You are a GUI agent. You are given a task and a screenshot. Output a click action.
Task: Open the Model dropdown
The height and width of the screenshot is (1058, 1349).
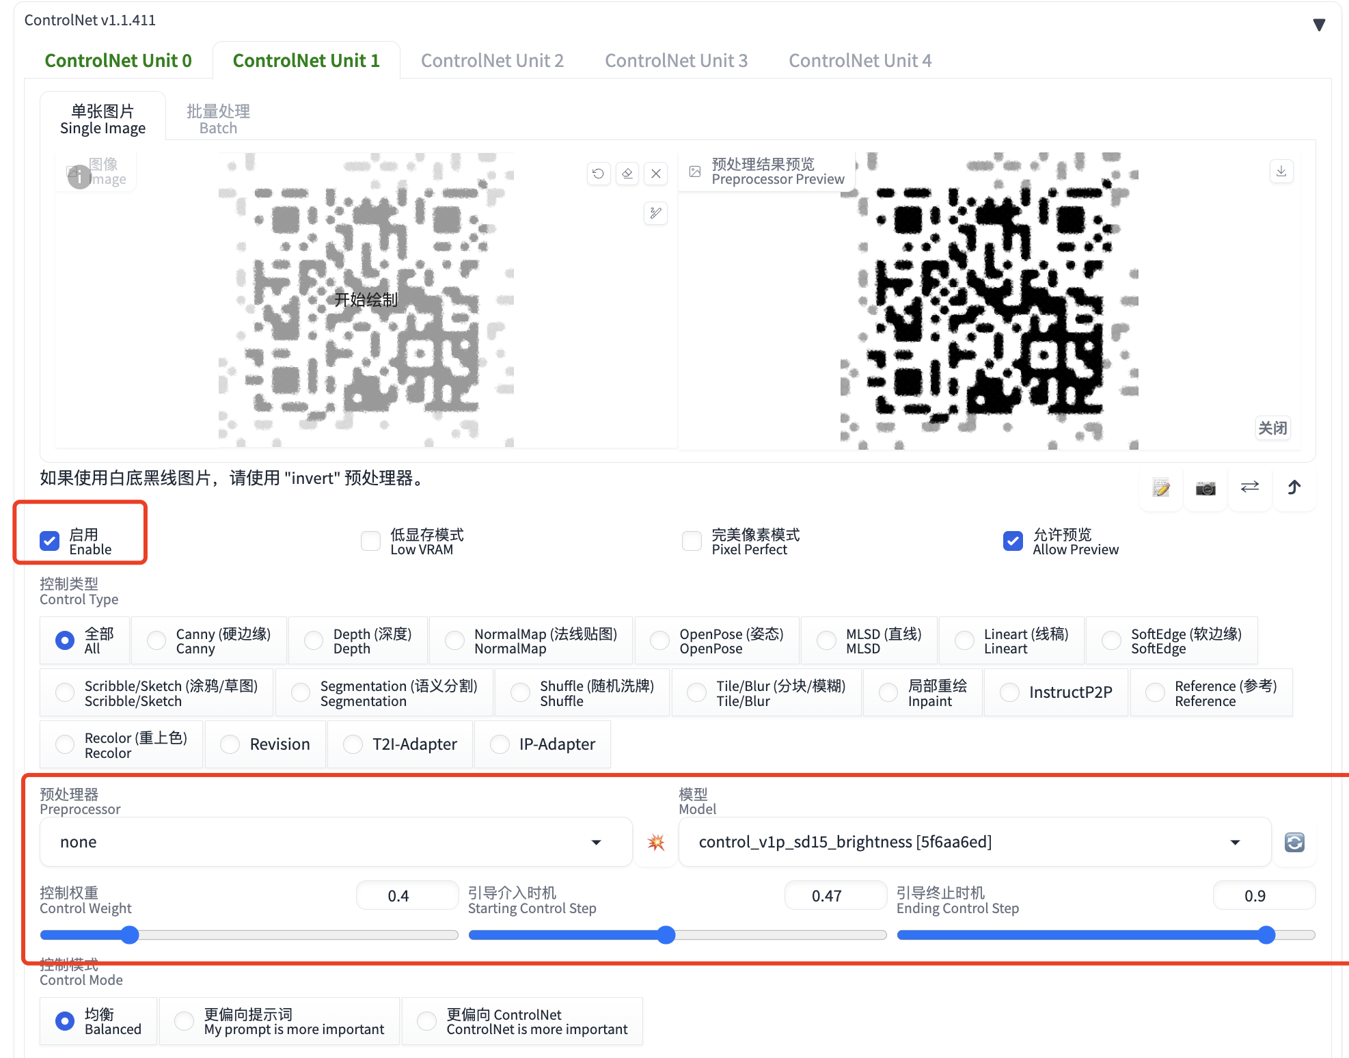tap(975, 842)
